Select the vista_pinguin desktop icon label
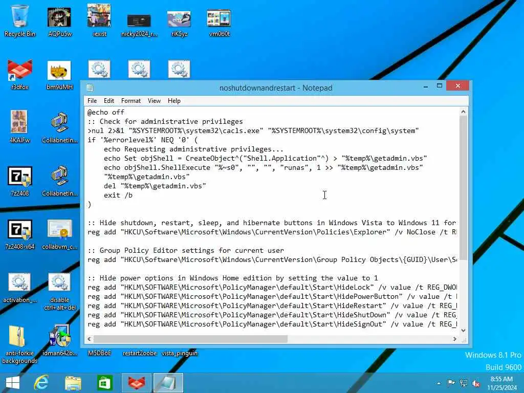This screenshot has height=393, width=524. [x=180, y=353]
